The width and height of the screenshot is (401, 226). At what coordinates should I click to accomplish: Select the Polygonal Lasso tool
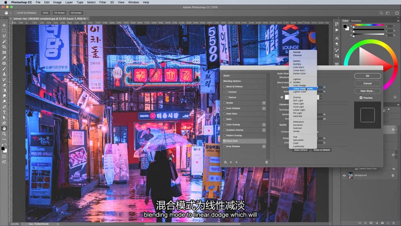pyautogui.click(x=4, y=36)
